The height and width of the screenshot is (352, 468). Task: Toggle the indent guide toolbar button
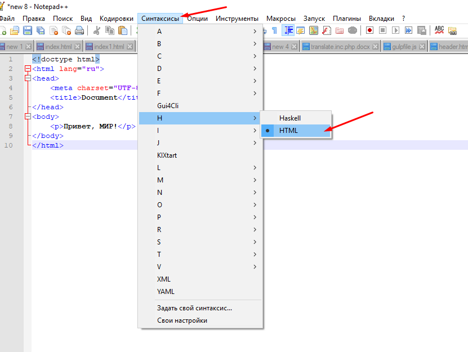[288, 30]
